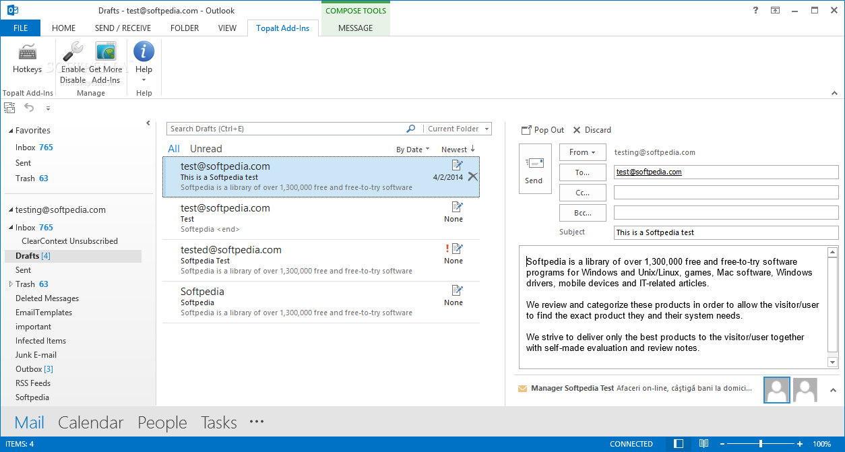Adjust the zoom slider handle
This screenshot has height=452, width=845.
761,444
